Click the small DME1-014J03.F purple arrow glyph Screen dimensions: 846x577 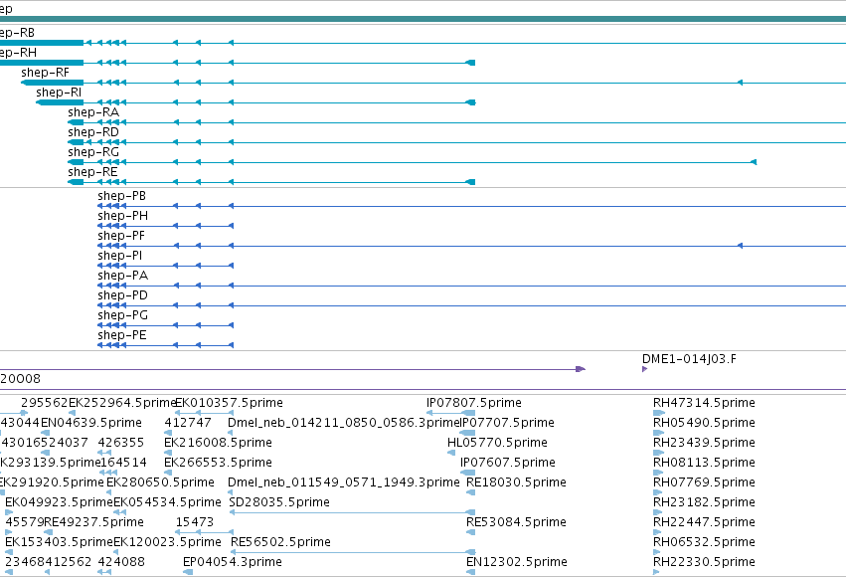644,369
